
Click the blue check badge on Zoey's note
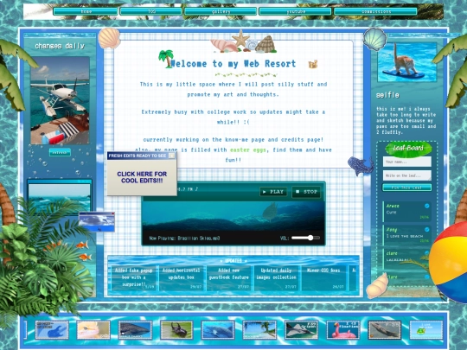tap(427, 230)
